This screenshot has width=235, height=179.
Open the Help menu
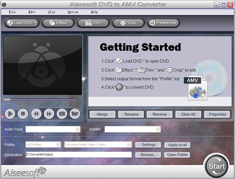94,12
